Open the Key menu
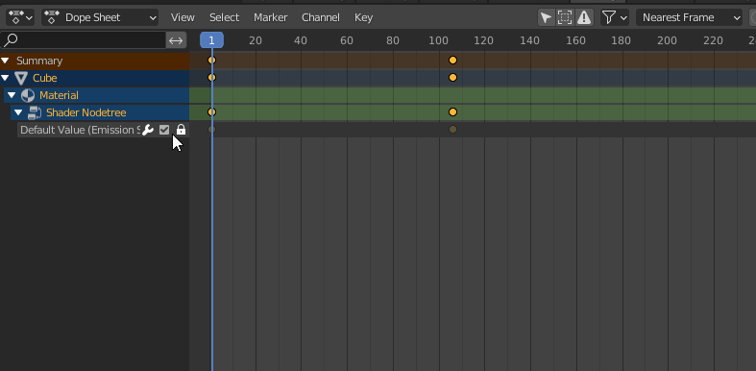 [x=363, y=18]
